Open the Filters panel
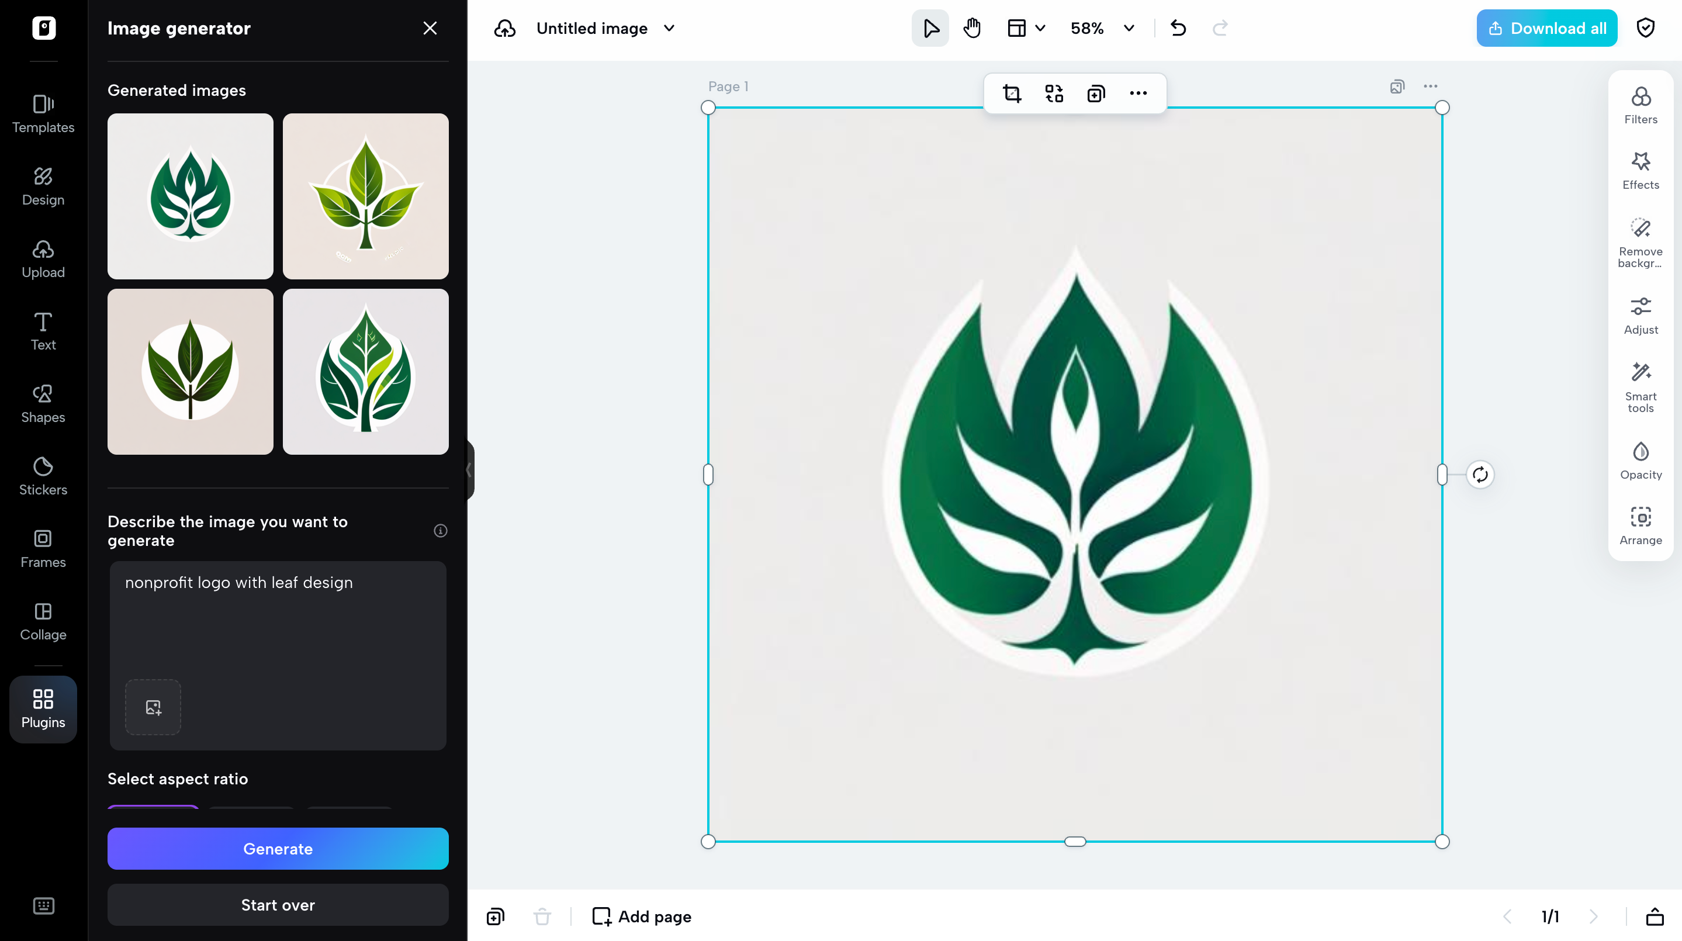Viewport: 1682px width, 941px height. (1641, 105)
